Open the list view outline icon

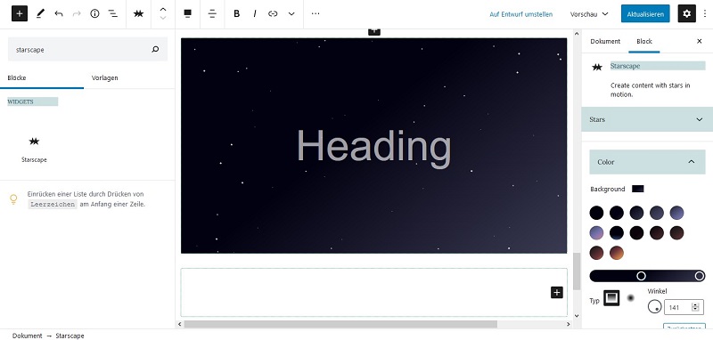click(113, 13)
